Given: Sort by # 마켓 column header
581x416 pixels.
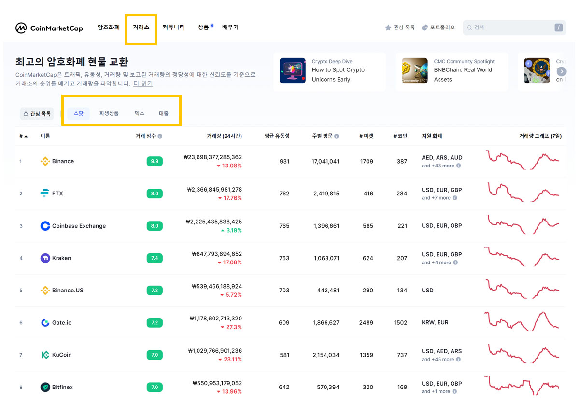Looking at the screenshot, I should pyautogui.click(x=366, y=136).
